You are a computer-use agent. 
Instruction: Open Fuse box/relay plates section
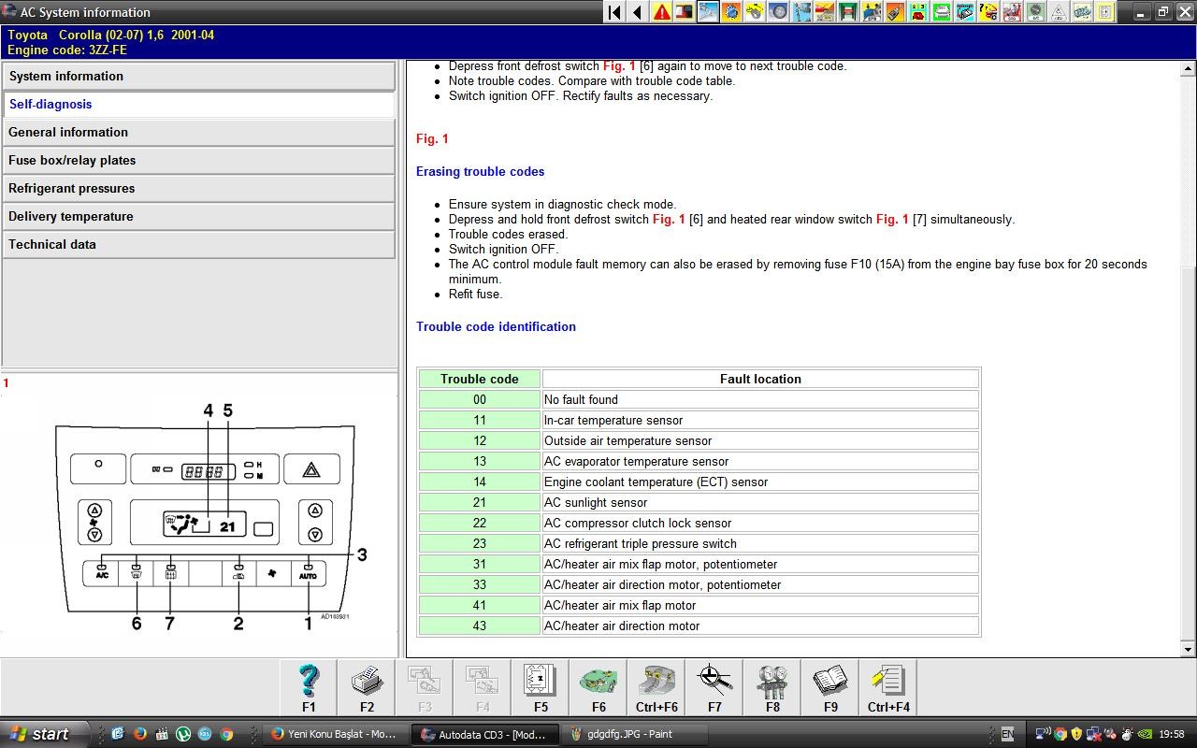click(x=198, y=161)
